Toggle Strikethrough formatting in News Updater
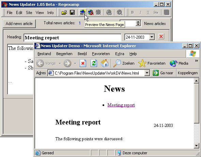 156,12
